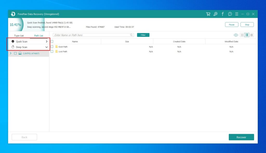Collapse the Deep Scan section

pos(47,47)
